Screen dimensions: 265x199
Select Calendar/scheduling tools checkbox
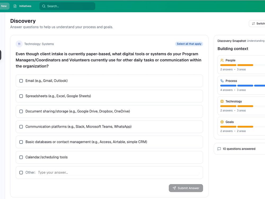[x=21, y=157]
